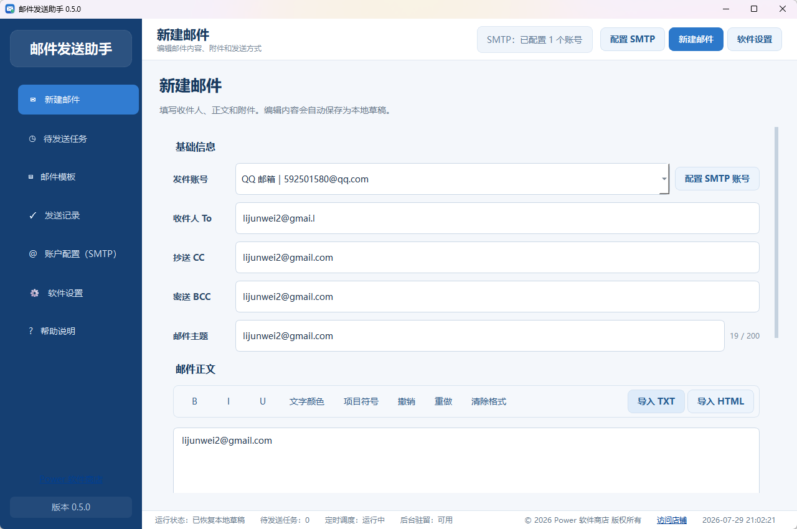Toggle italic (I) formatting
797x529 pixels.
[x=229, y=401]
